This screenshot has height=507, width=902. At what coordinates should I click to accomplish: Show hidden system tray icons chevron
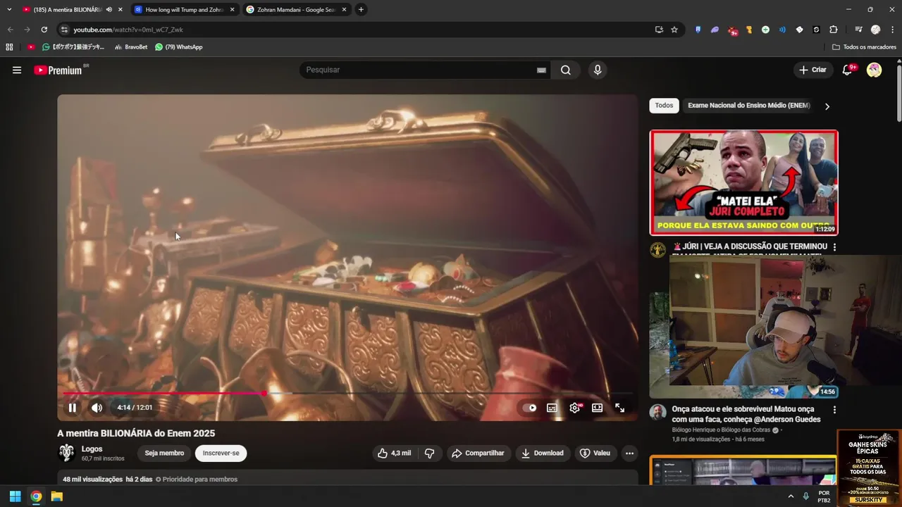click(x=790, y=496)
